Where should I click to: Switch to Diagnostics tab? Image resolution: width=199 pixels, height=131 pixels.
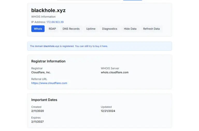110,29
